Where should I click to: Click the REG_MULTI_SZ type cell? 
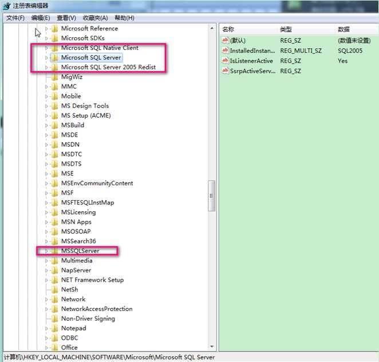[x=301, y=50]
